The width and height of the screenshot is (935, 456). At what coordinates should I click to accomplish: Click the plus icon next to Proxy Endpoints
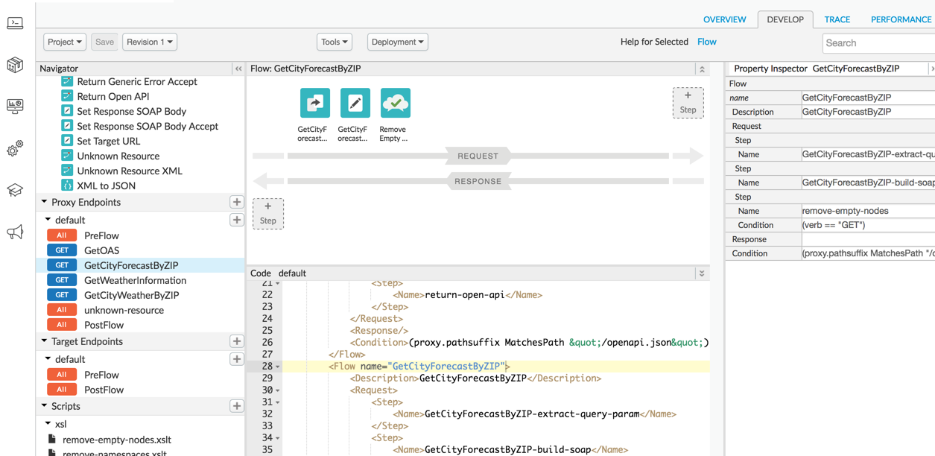click(x=237, y=201)
